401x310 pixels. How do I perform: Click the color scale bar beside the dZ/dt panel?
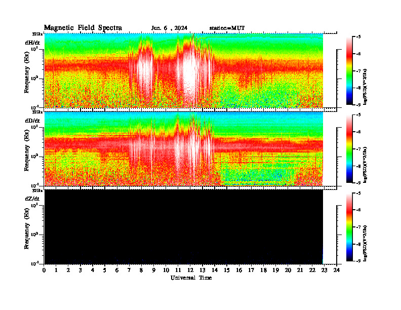349,227
